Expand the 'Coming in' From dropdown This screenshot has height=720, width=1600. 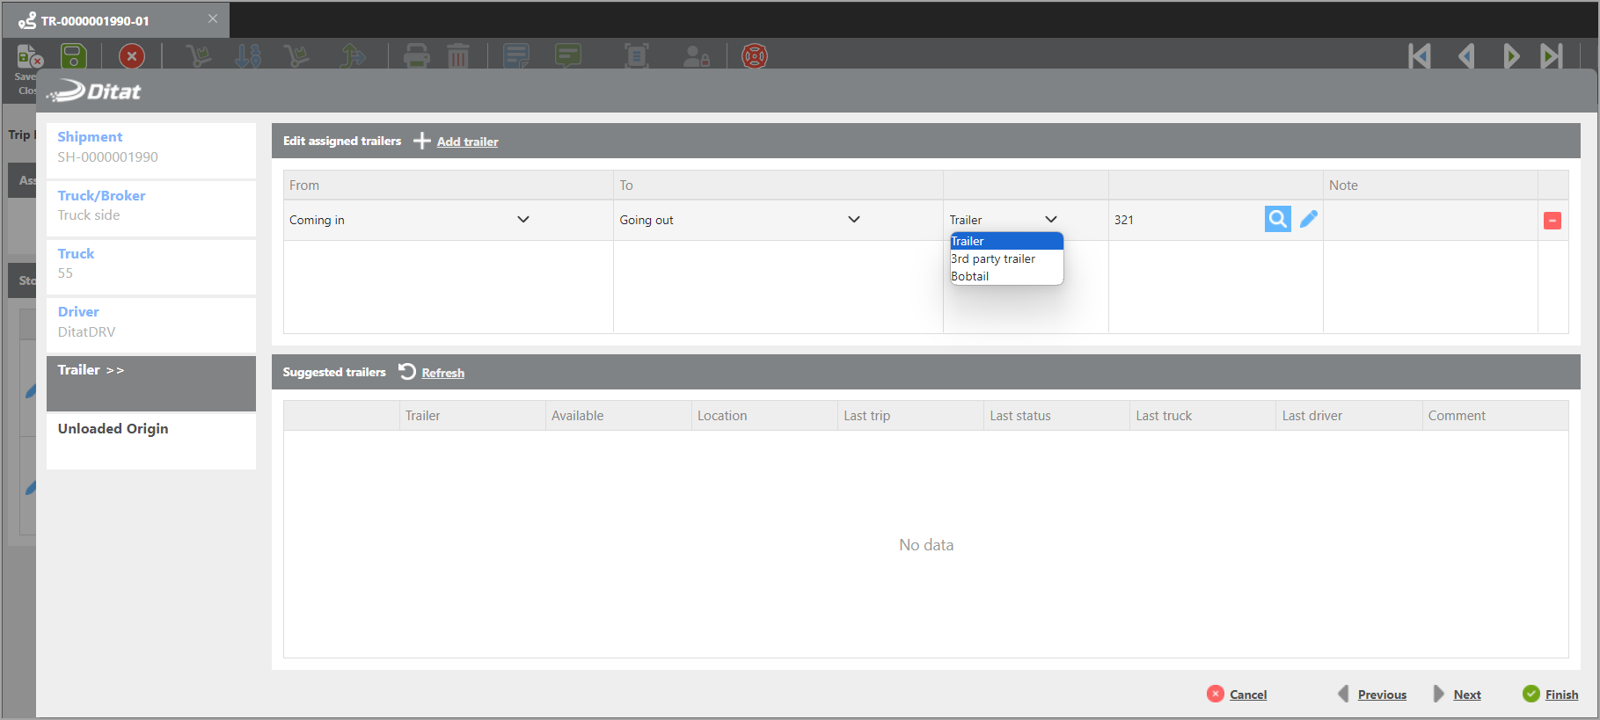[x=522, y=220]
